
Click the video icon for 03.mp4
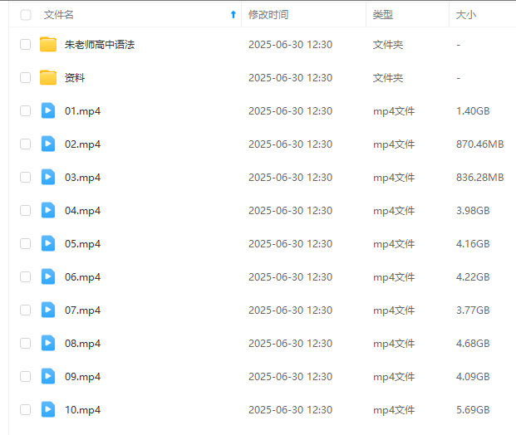click(x=48, y=177)
